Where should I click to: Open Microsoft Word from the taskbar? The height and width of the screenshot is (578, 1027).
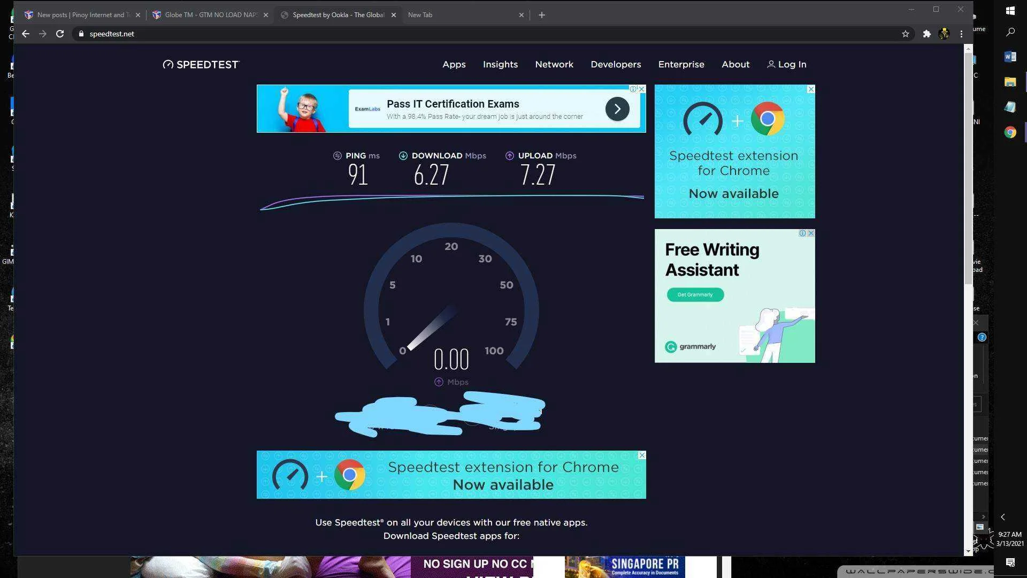[x=1010, y=57]
